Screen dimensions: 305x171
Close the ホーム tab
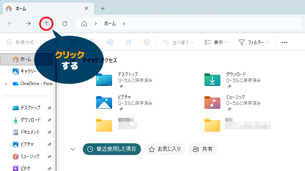[x=87, y=8]
